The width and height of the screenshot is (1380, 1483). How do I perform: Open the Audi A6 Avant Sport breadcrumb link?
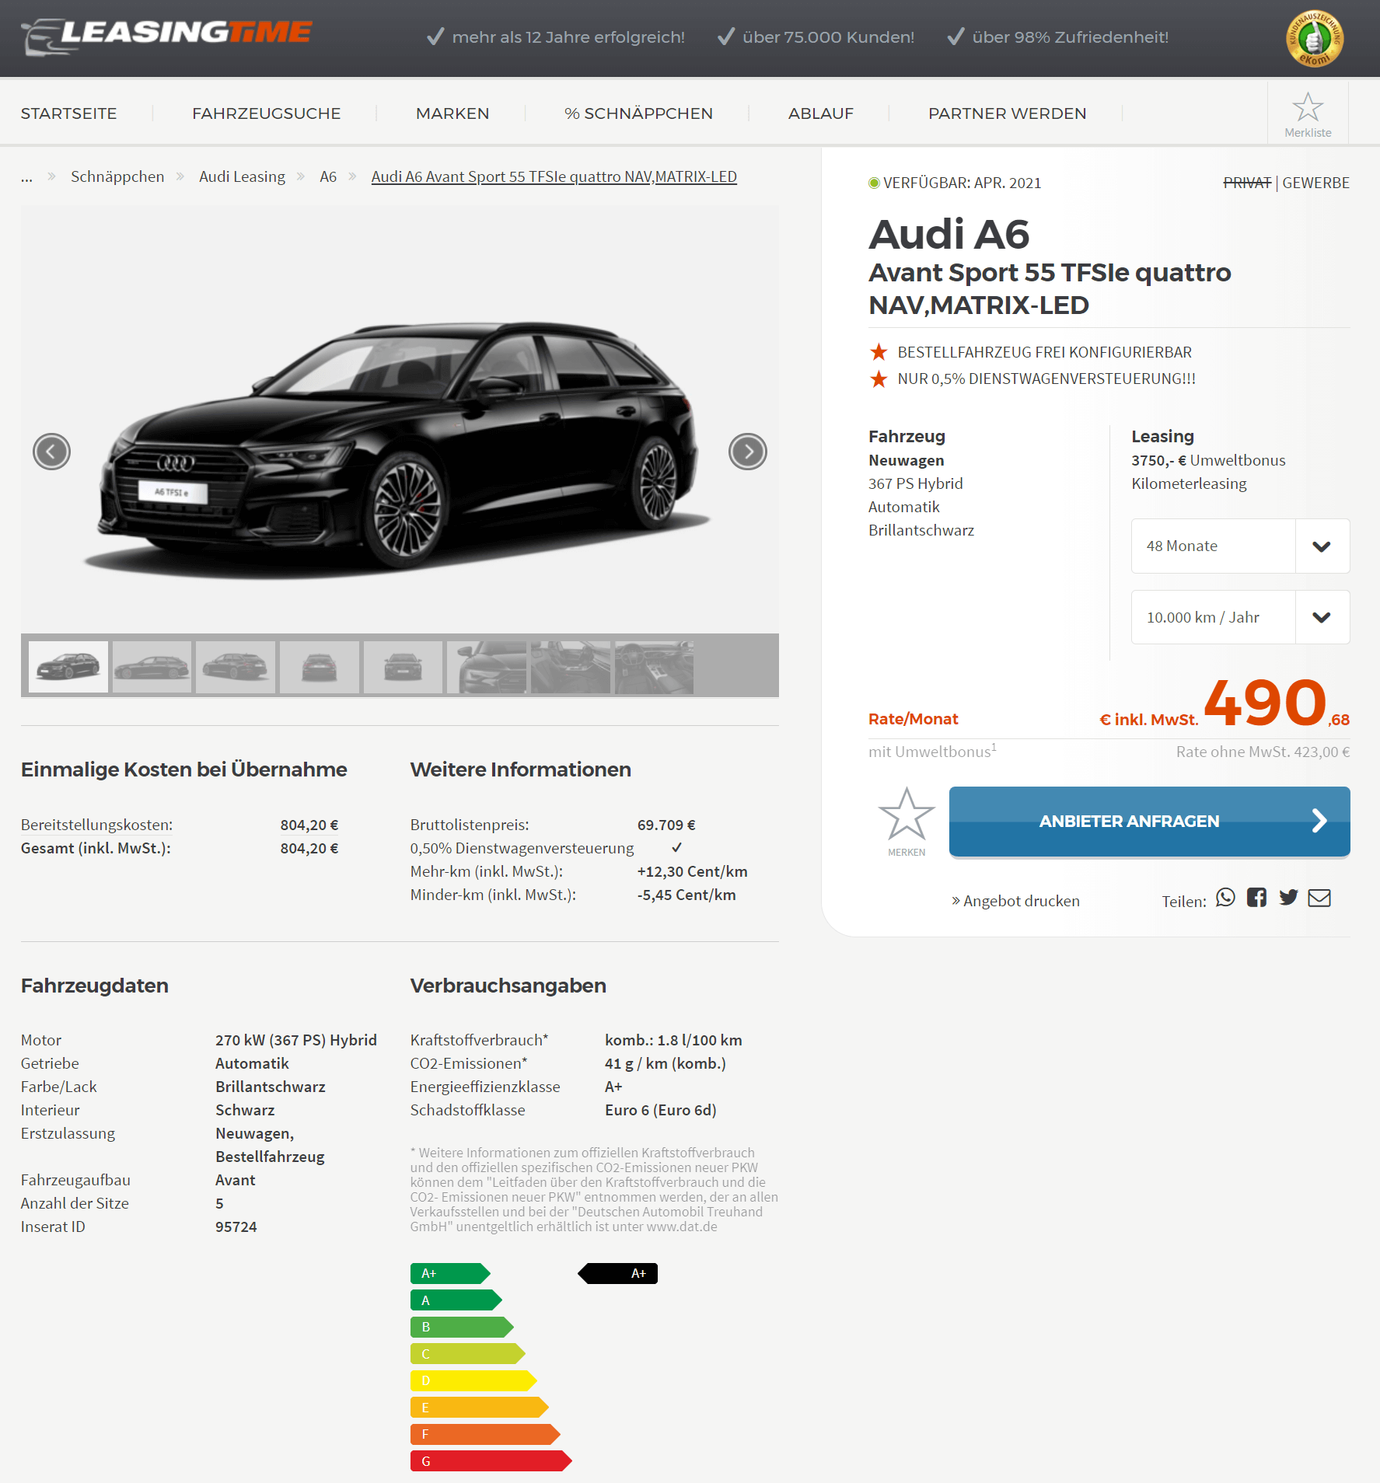tap(554, 176)
